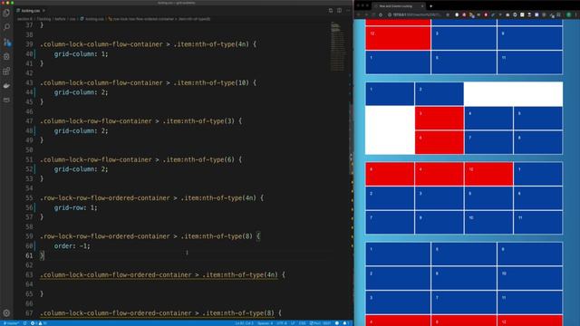580x326 pixels.
Task: Open the Manage gear menu
Action: tap(6, 312)
